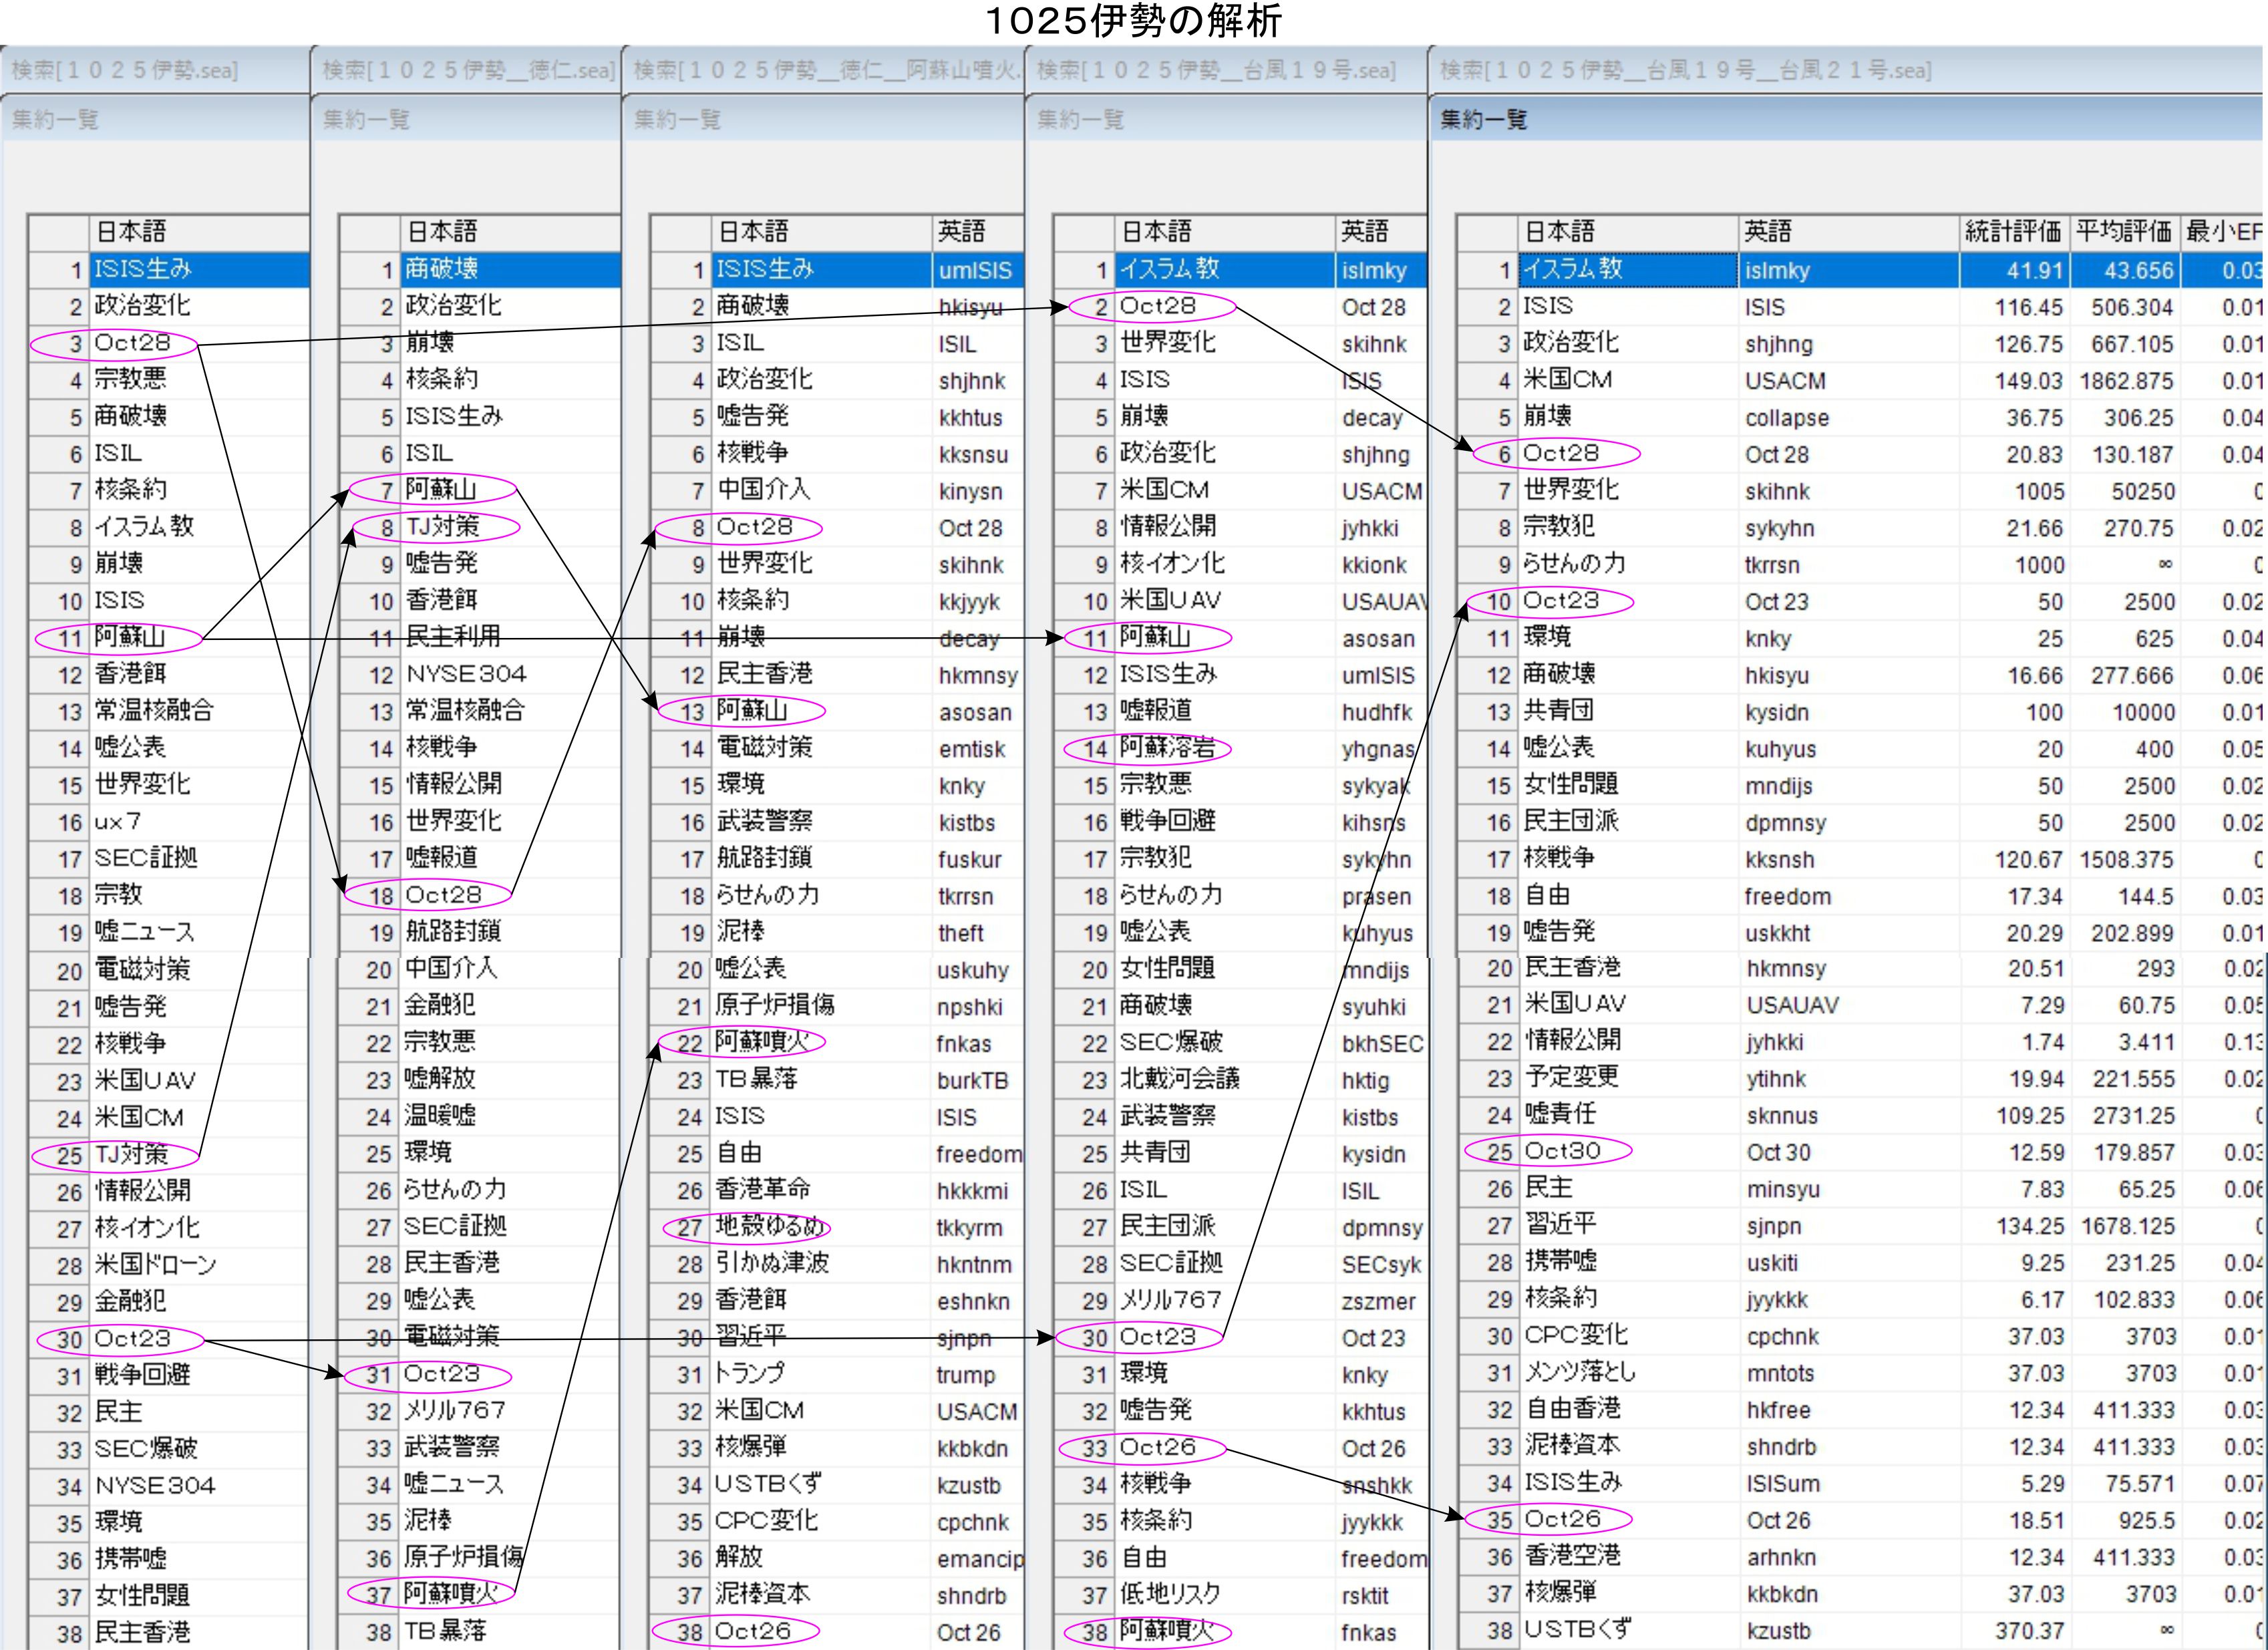Select 阿蘇山 row 7 in second table
Viewport: 2268px width, 1650px height.
point(441,490)
